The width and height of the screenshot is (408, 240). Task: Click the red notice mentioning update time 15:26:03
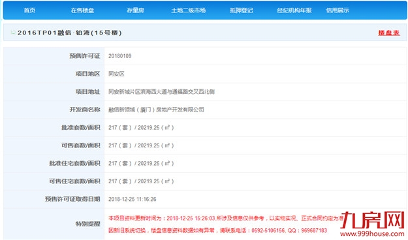[226, 218]
